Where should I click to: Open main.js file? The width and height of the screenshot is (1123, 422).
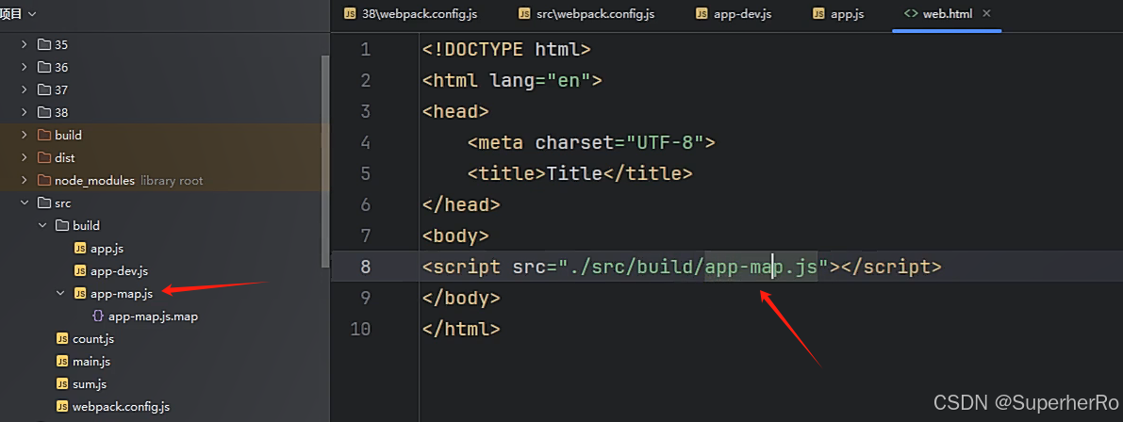coord(91,361)
